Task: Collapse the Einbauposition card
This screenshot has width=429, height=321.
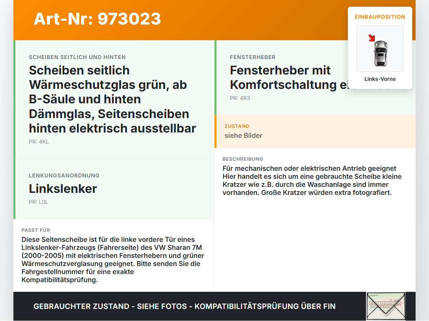Action: 380,17
